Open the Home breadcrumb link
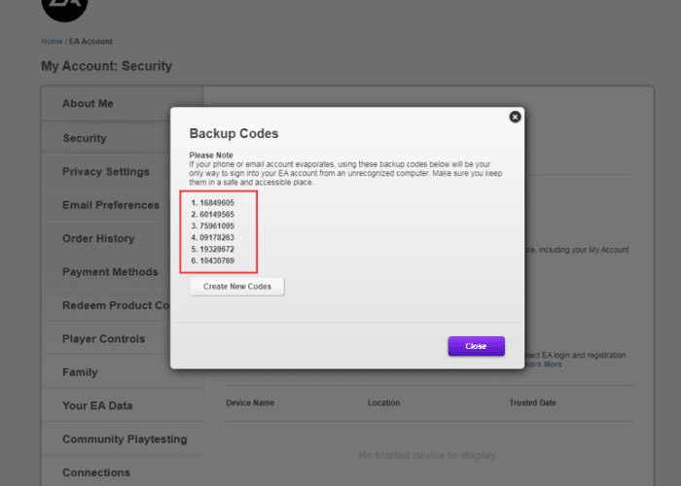681x486 pixels. click(x=52, y=41)
